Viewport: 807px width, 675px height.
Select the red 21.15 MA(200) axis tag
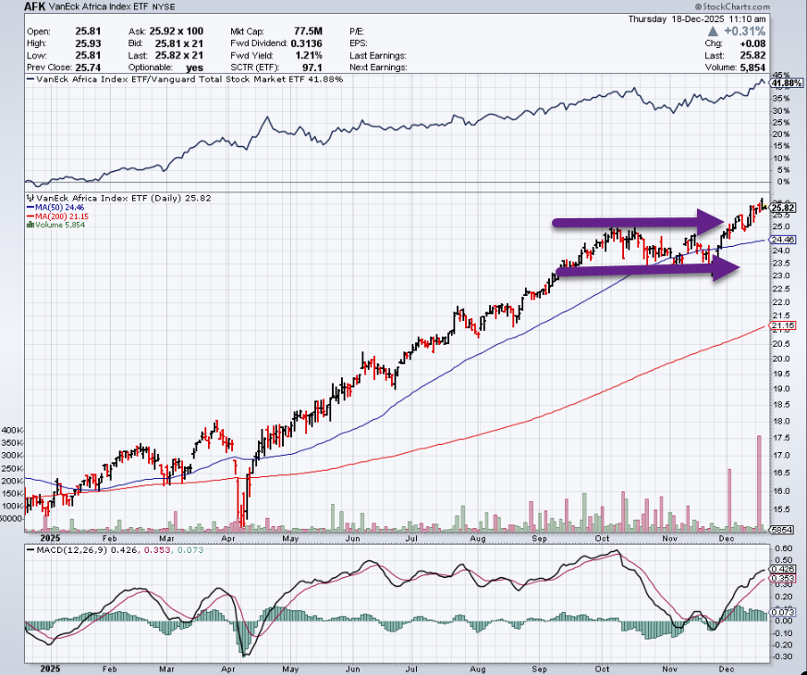click(782, 326)
